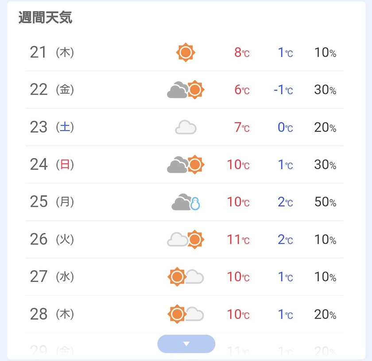Click the 20% precipitation value for the 28th
372x361 pixels.
[325, 314]
